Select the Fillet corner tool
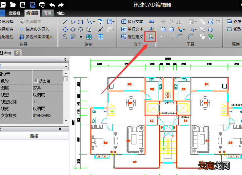This screenshot has height=175, width=242. (x=179, y=37)
